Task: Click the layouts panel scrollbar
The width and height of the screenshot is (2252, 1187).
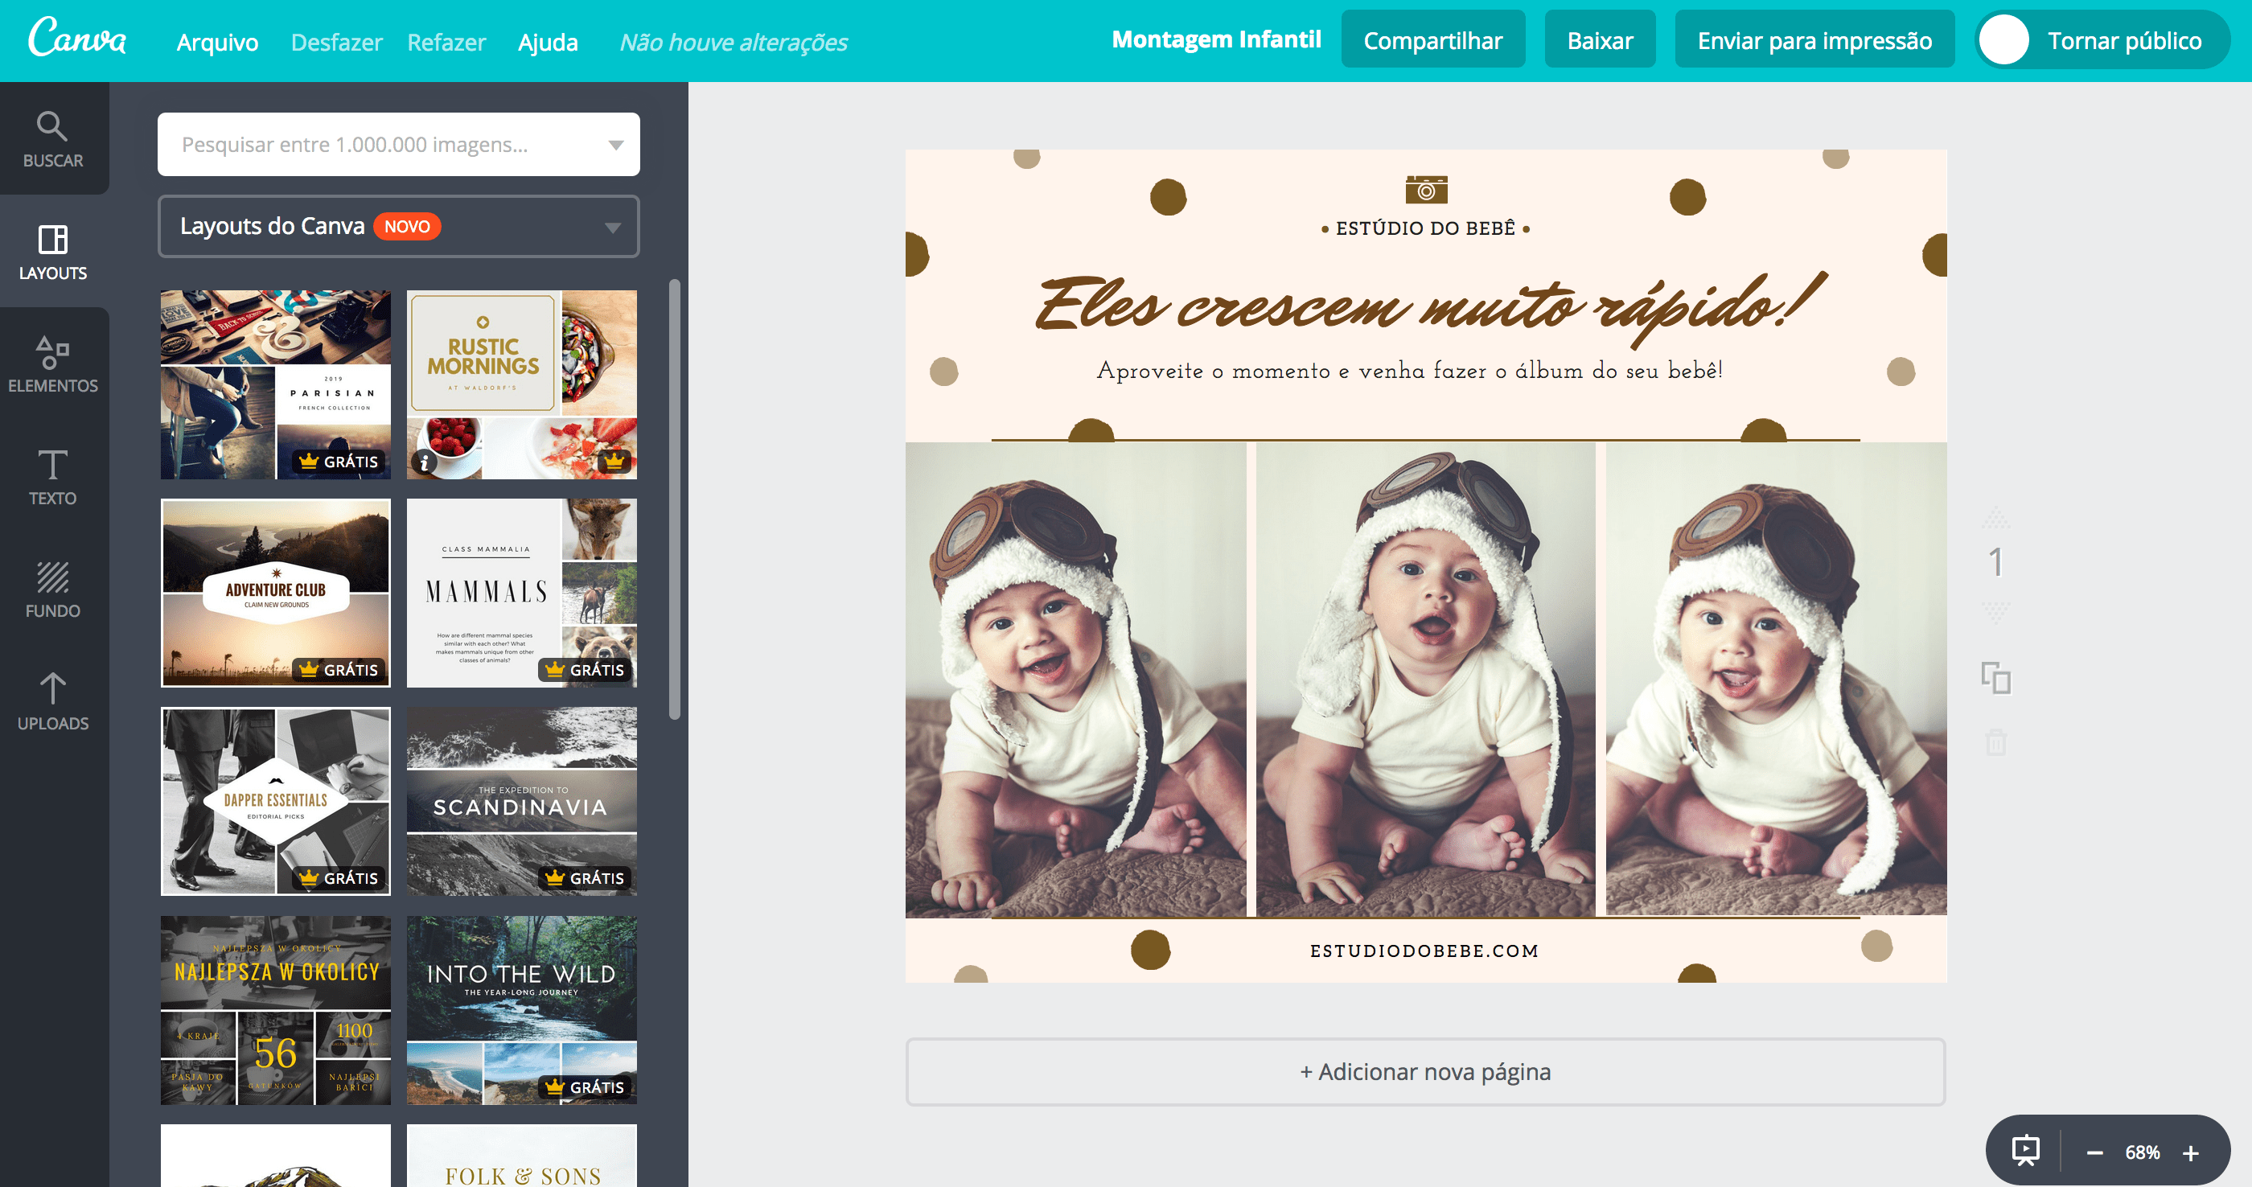Action: [674, 499]
